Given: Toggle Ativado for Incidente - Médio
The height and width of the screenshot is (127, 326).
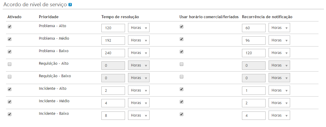Looking at the screenshot, I should (9, 102).
